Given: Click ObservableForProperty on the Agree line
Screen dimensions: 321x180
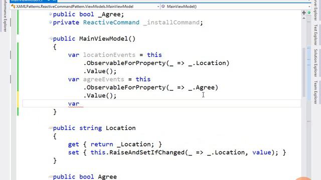Looking at the screenshot, I should (126, 87).
